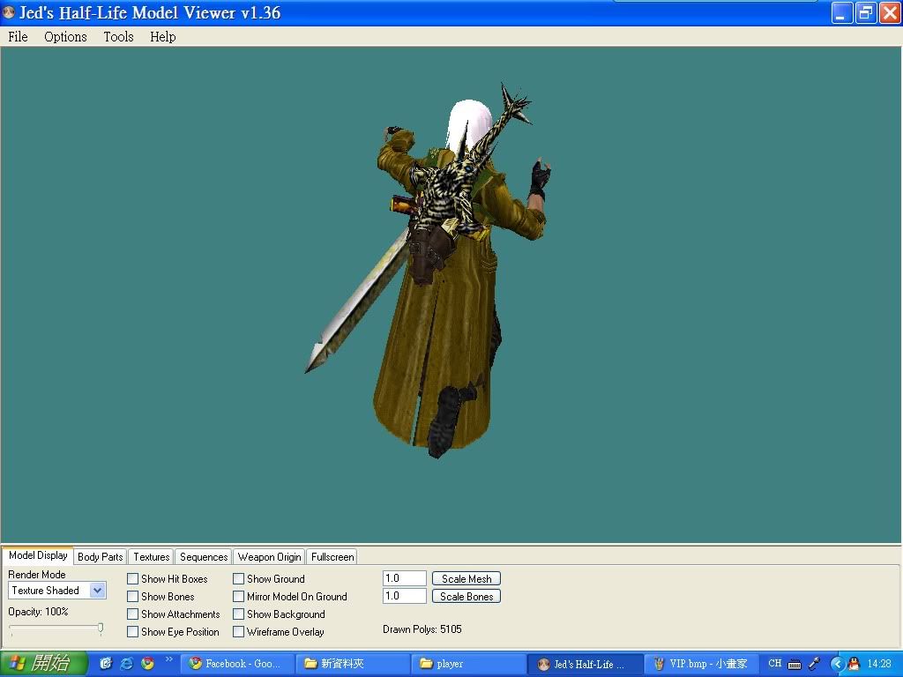The height and width of the screenshot is (677, 903).
Task: Enable the Show Hit Boxes checkbox
Action: click(x=133, y=579)
